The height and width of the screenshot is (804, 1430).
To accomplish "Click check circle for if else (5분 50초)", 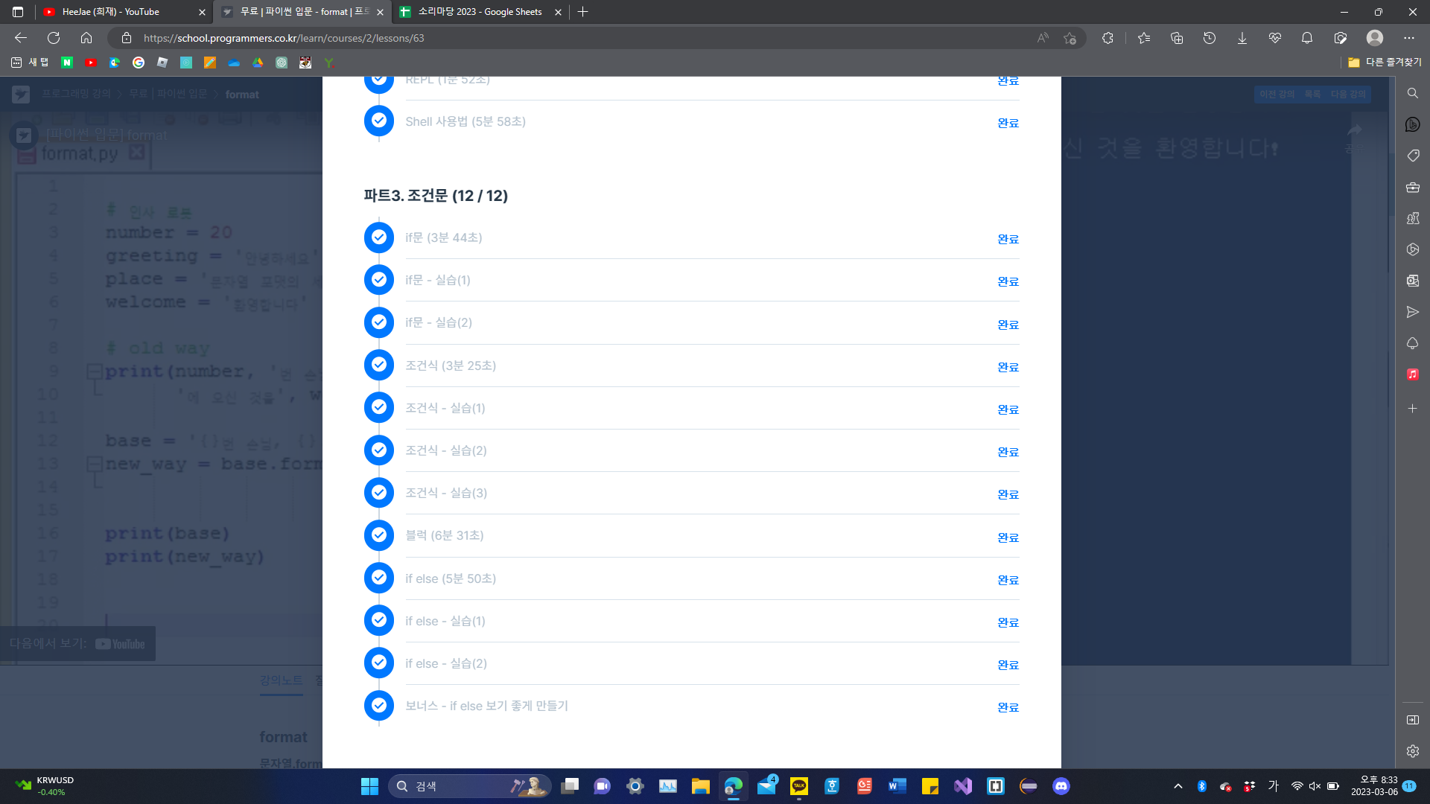I will point(379,578).
